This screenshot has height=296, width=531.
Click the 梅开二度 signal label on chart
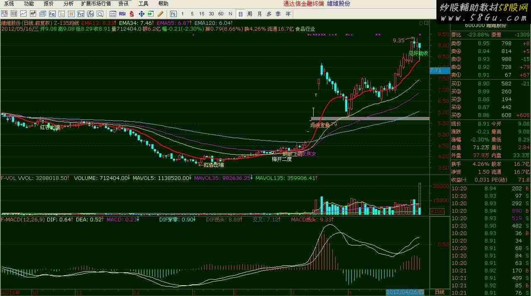click(x=282, y=159)
